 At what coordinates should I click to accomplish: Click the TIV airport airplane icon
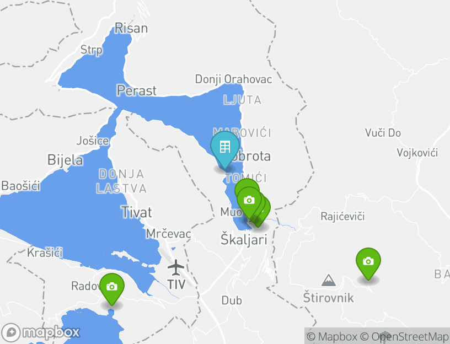(175, 267)
